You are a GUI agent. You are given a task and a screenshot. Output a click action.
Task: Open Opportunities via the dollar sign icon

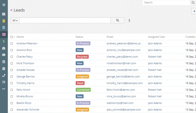4,41
